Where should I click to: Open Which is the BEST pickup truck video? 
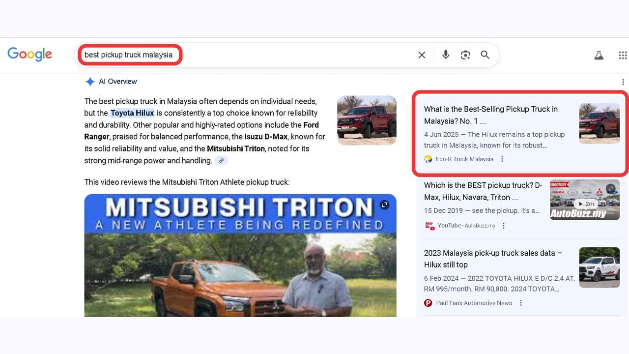[483, 191]
